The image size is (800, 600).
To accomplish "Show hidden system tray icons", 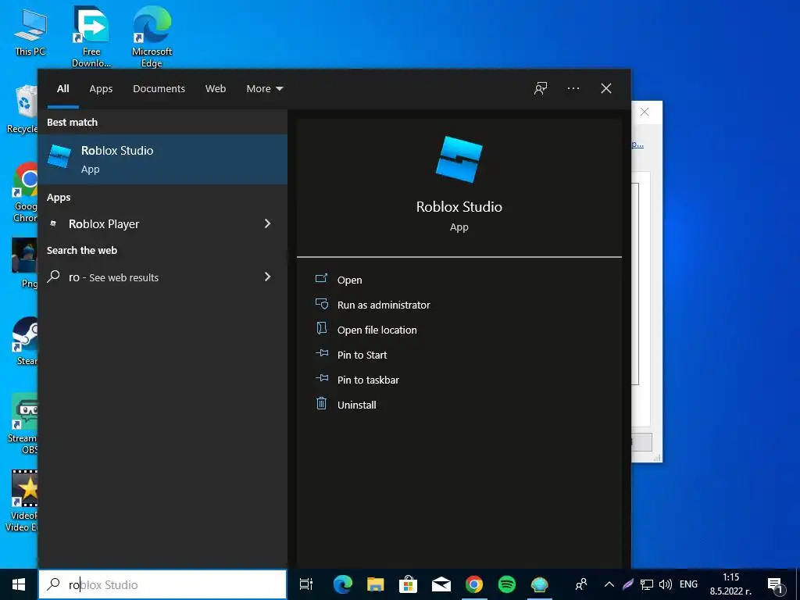I will [x=609, y=584].
